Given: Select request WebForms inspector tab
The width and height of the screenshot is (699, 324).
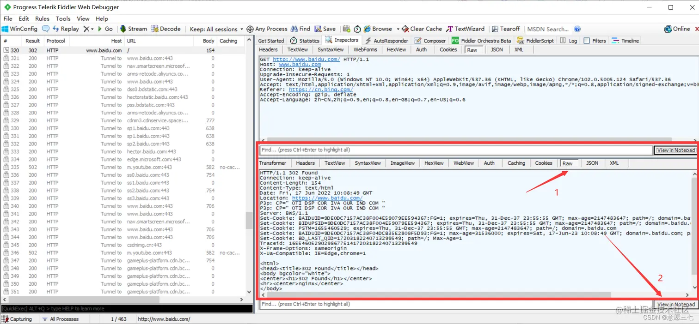Looking at the screenshot, I should click(x=365, y=49).
